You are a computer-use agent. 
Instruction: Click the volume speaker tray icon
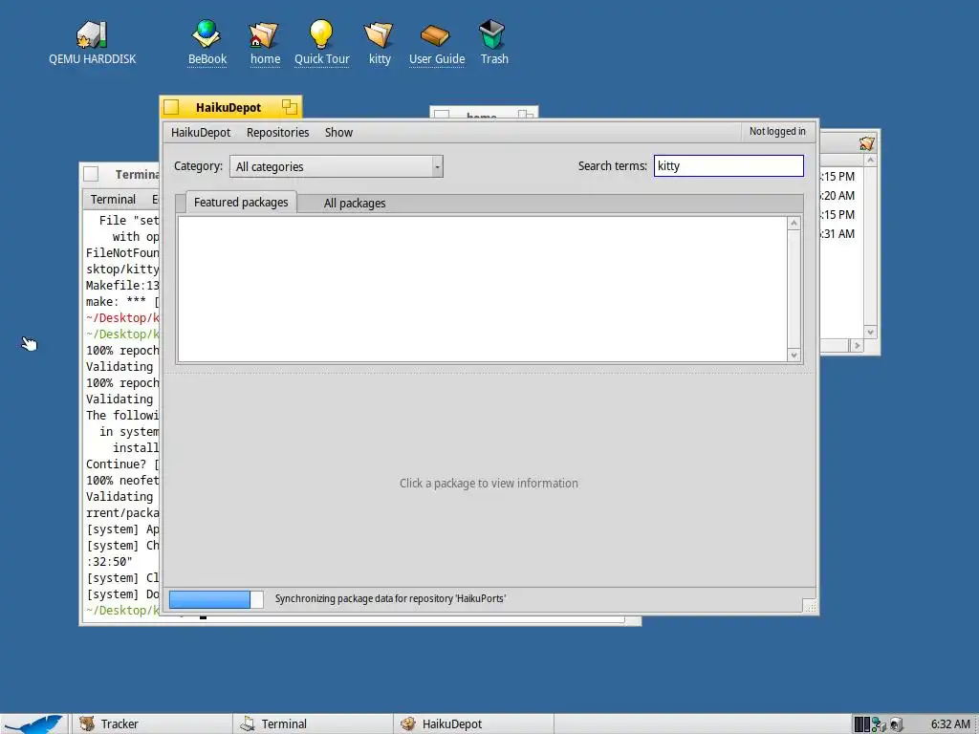897,724
